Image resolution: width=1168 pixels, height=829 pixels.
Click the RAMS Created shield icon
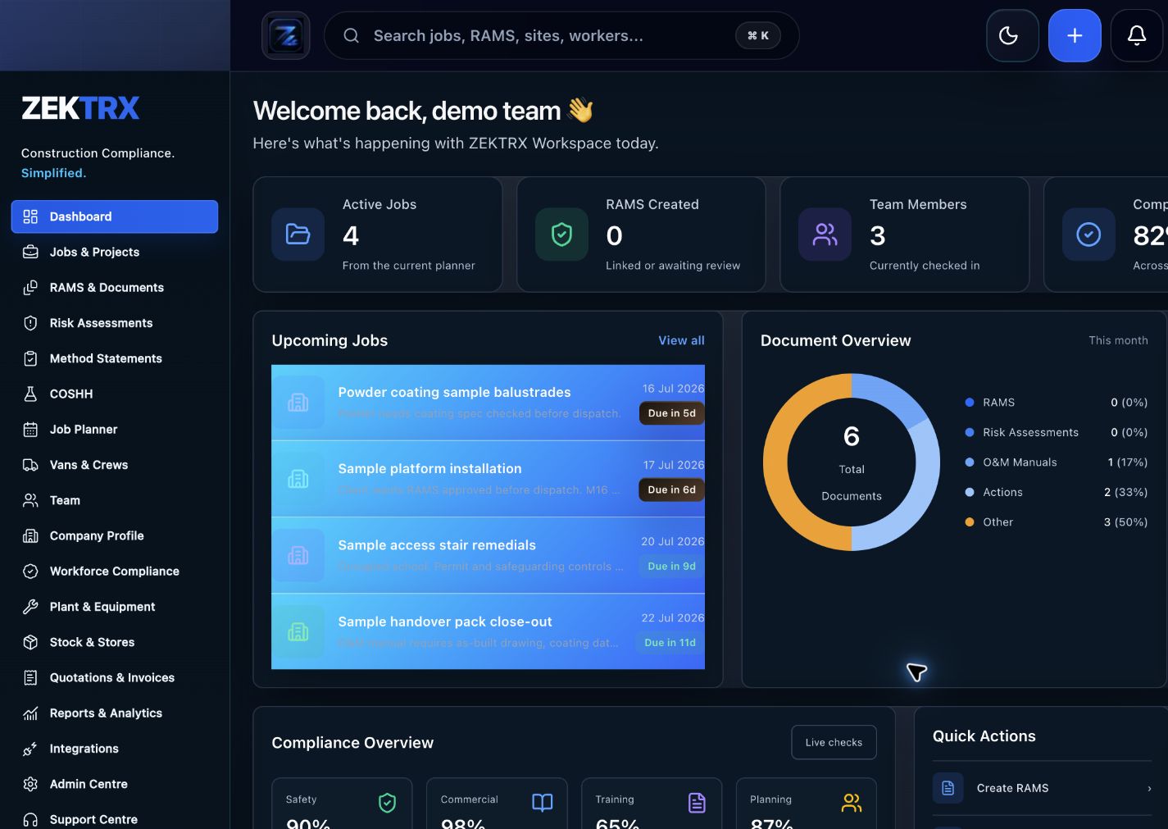pos(561,235)
